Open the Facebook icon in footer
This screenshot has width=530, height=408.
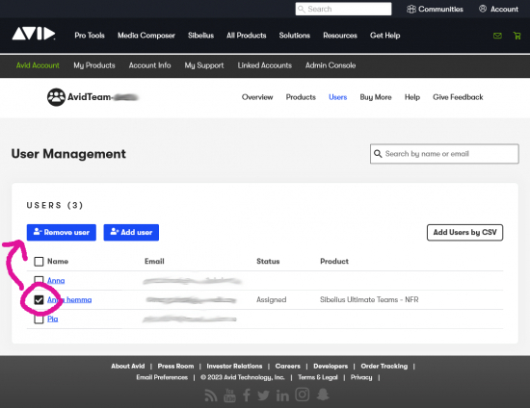pyautogui.click(x=247, y=395)
